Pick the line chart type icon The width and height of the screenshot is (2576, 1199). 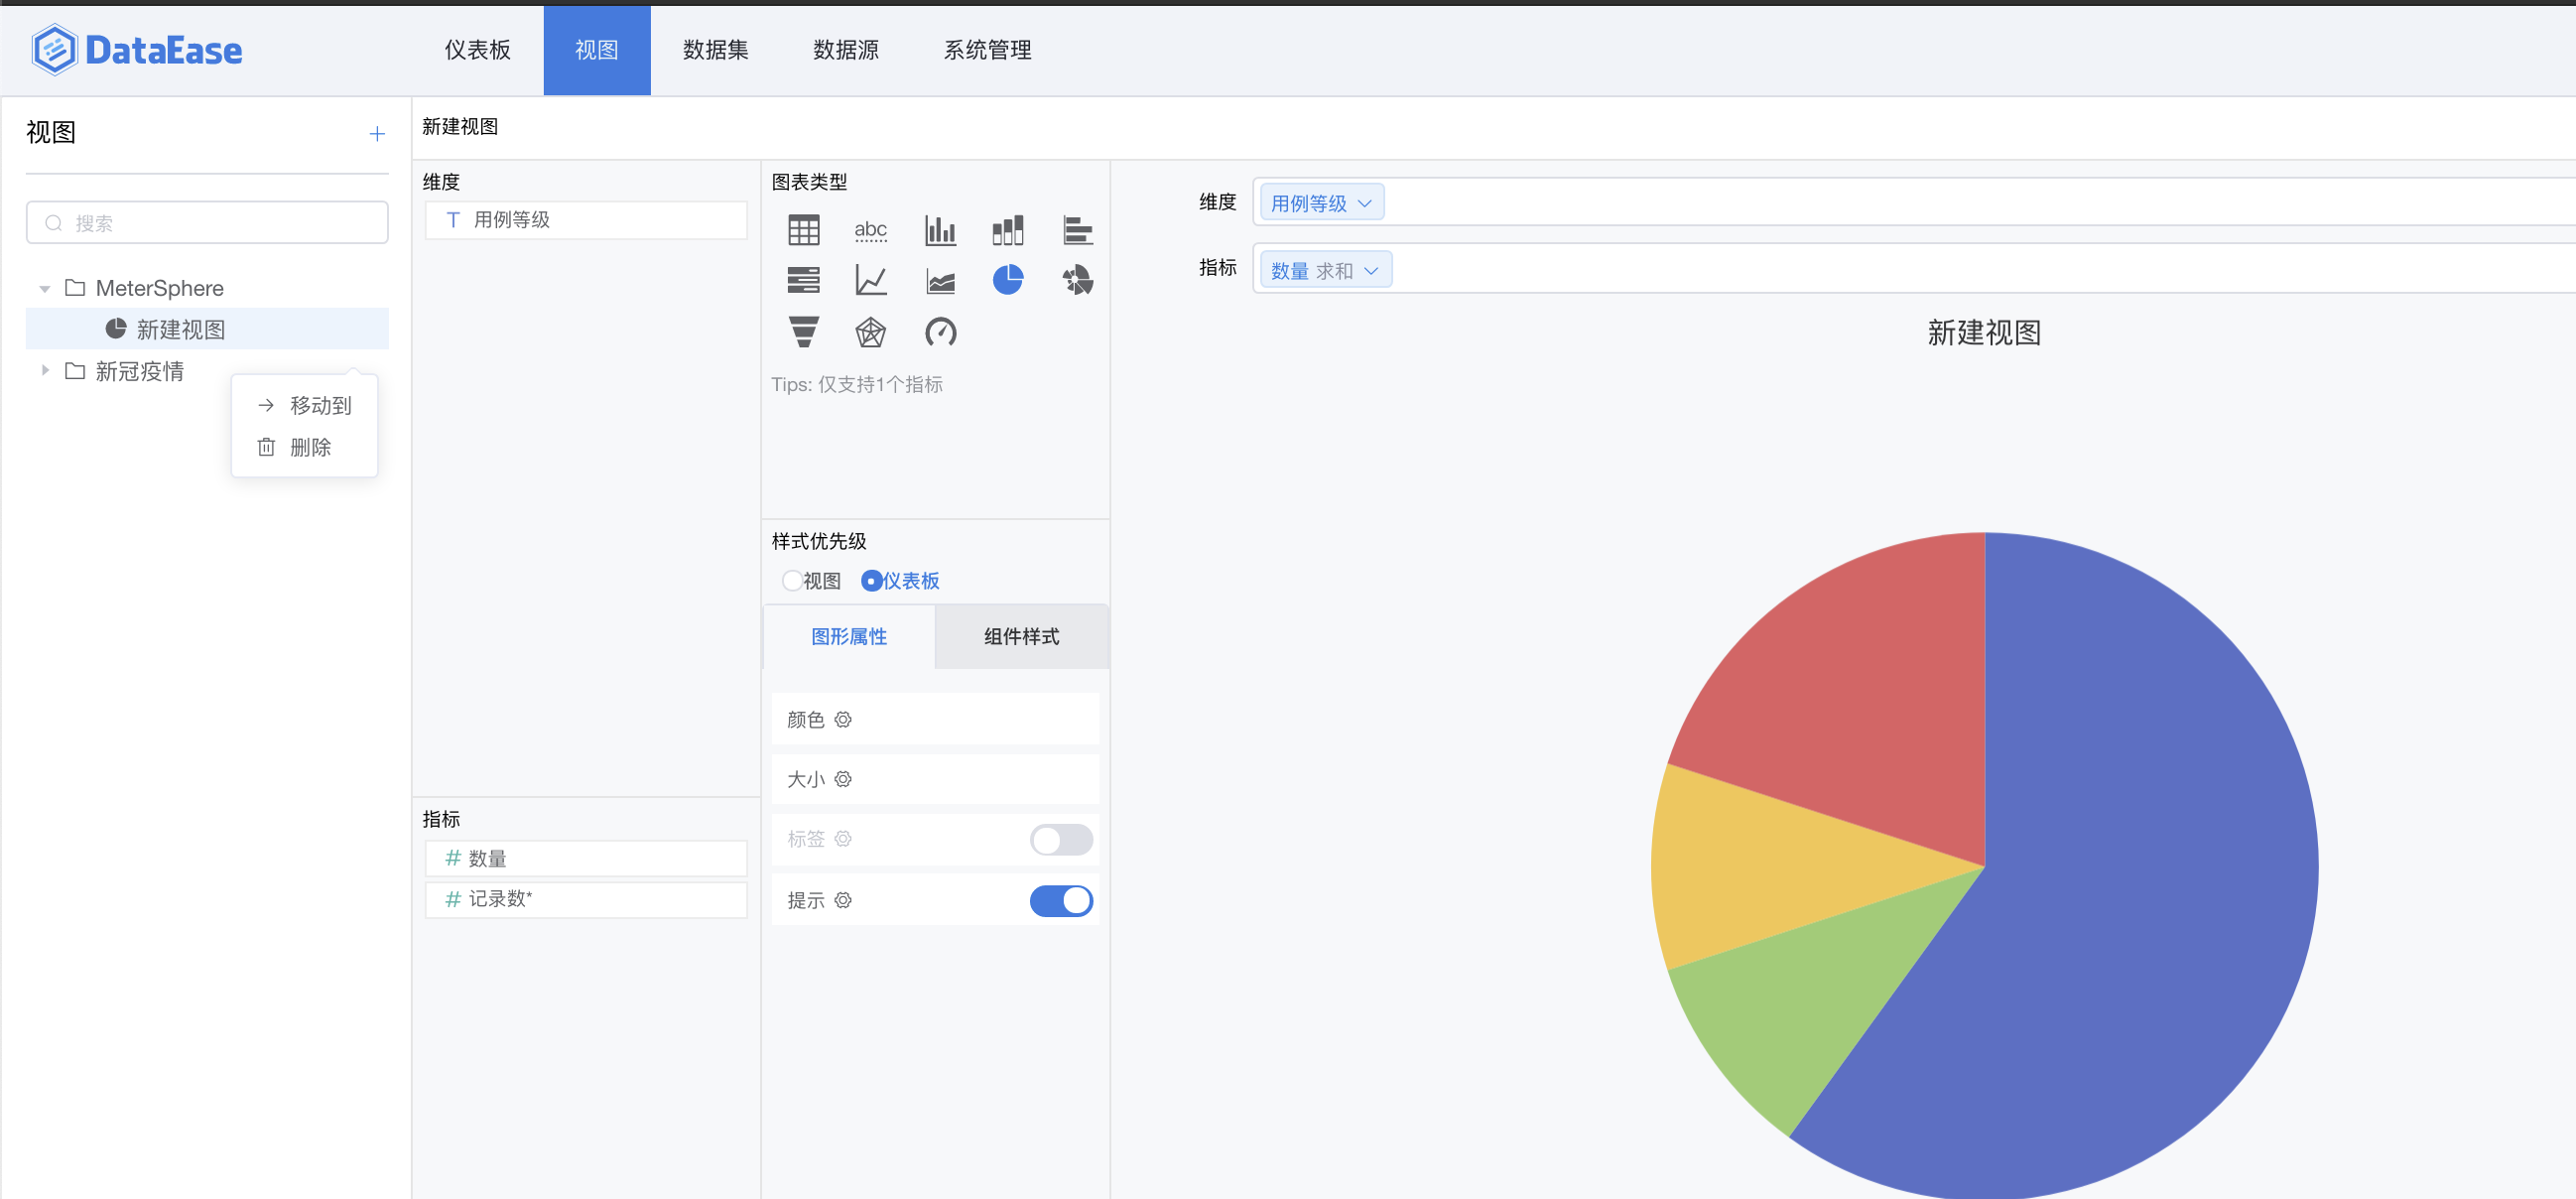point(870,280)
